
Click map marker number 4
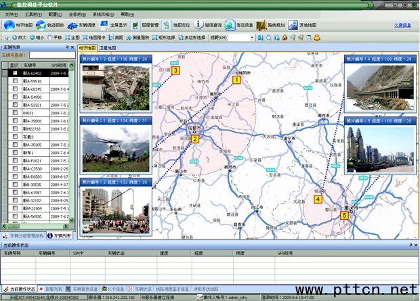click(318, 199)
